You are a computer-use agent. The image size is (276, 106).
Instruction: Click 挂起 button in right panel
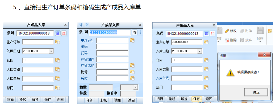pyautogui.click(x=172, y=99)
